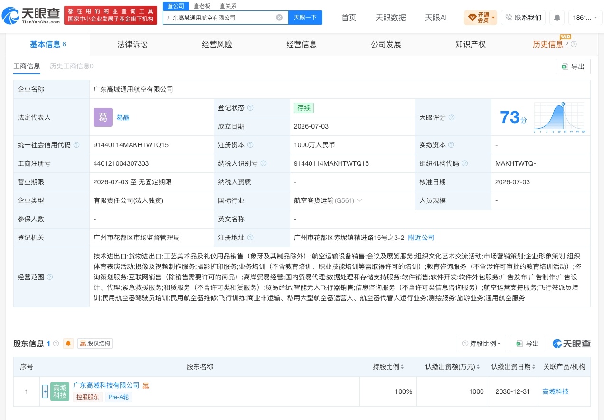The width and height of the screenshot is (604, 420).
Task: Clear the search box with the X icon
Action: click(279, 18)
